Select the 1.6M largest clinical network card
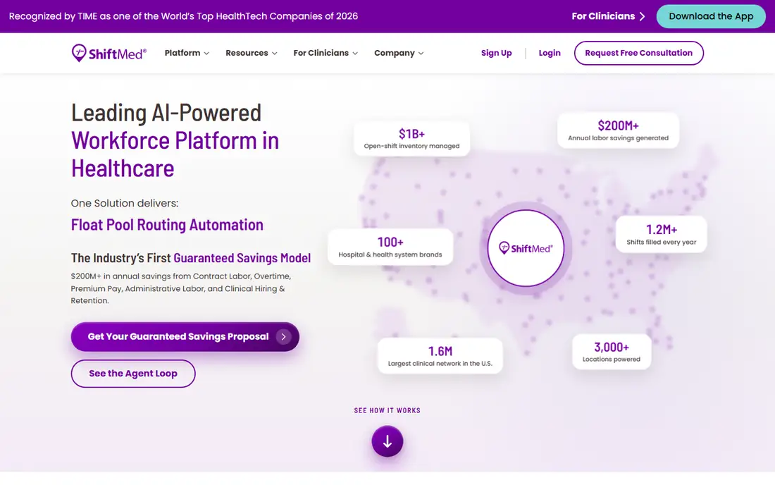This screenshot has width=775, height=485. (440, 356)
